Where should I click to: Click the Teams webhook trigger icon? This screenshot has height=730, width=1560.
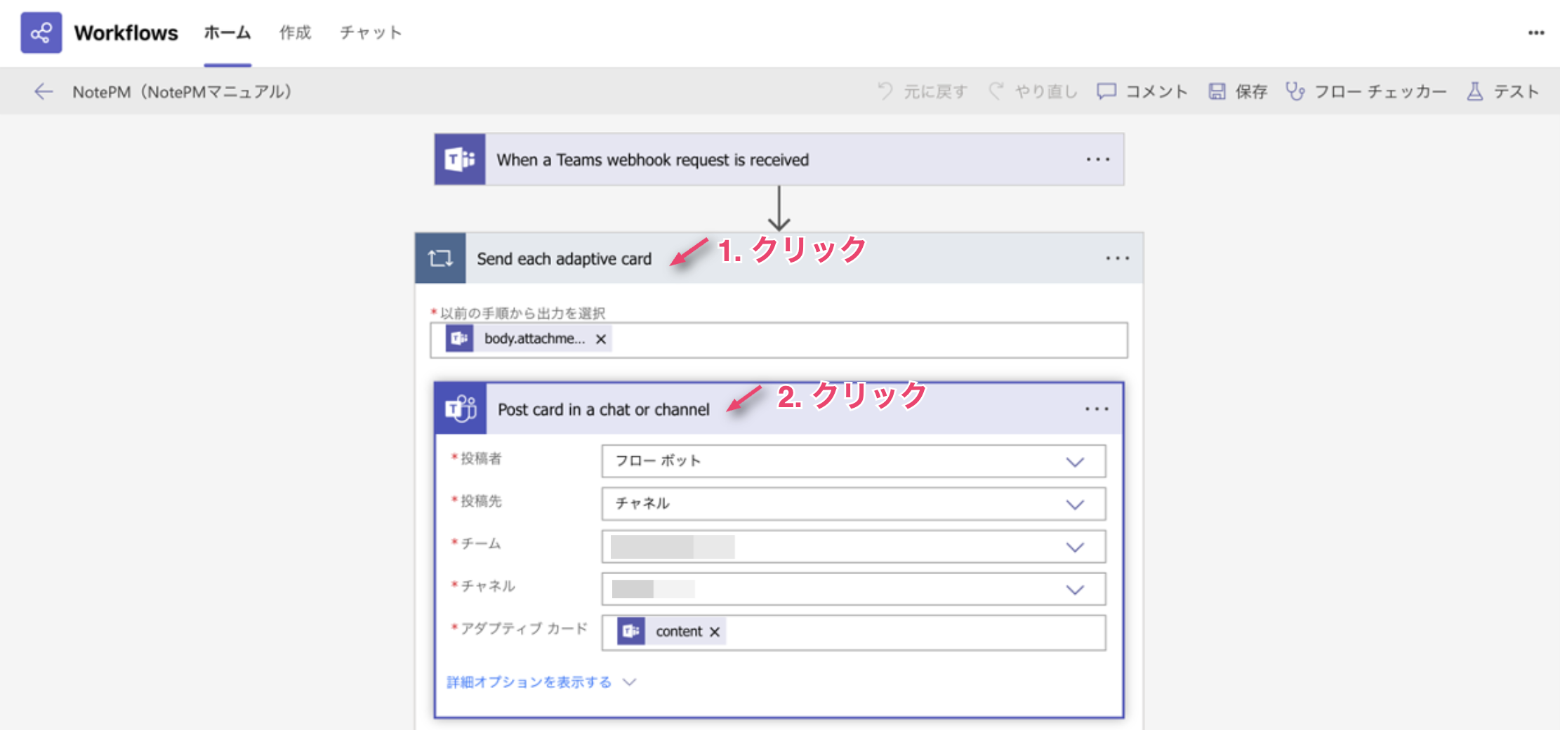(x=459, y=159)
